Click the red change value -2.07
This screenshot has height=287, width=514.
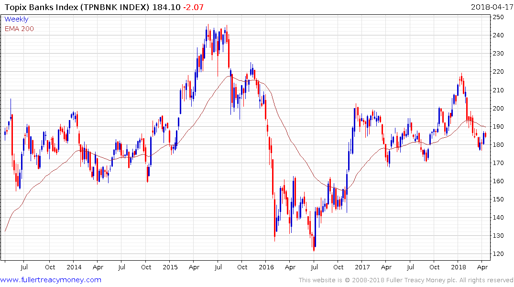click(193, 7)
